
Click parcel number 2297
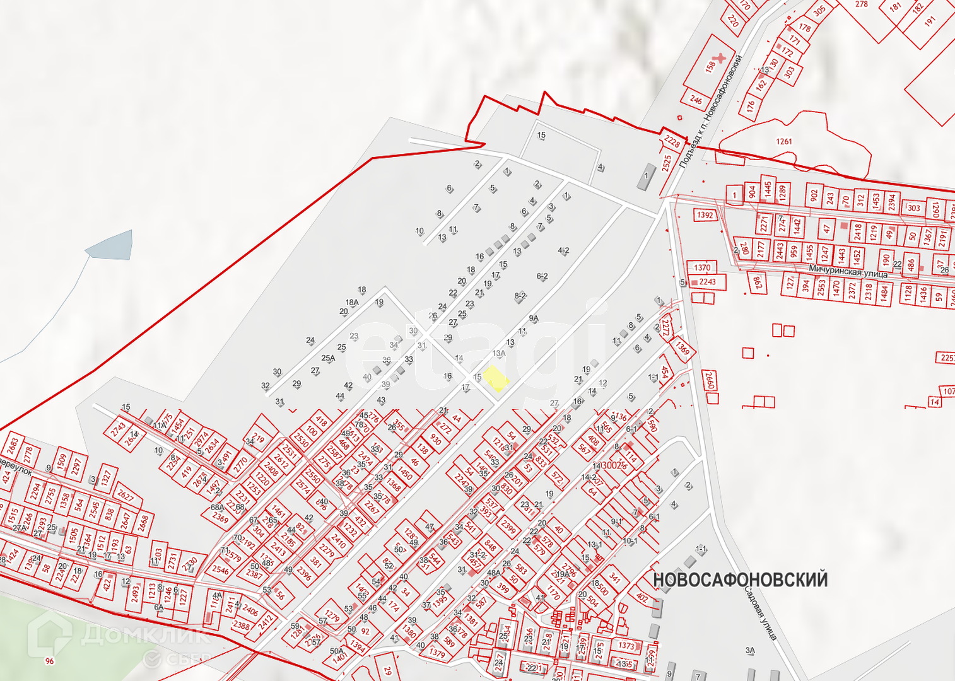coord(76,467)
